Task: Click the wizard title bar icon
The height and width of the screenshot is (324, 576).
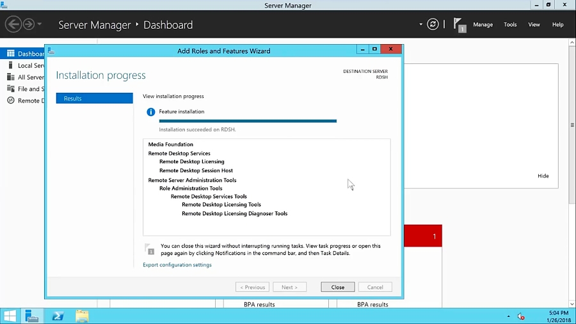Action: [51, 51]
